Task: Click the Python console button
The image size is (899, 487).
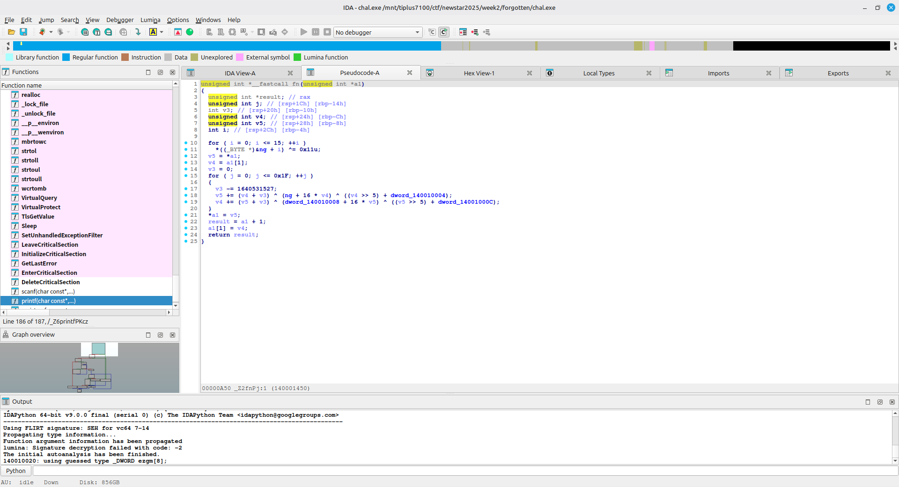Action: [16, 471]
